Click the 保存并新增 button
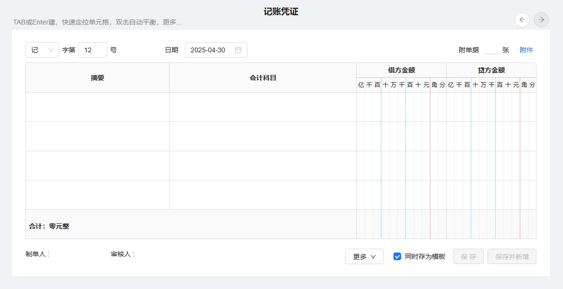The width and height of the screenshot is (563, 289). pos(512,256)
